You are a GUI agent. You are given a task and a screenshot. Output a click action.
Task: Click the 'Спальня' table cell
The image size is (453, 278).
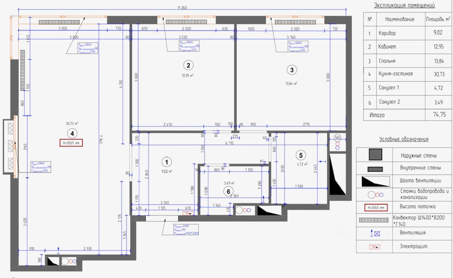(386, 61)
